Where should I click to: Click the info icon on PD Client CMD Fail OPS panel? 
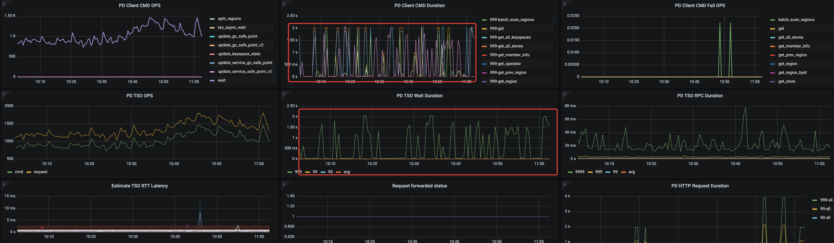pyautogui.click(x=564, y=4)
